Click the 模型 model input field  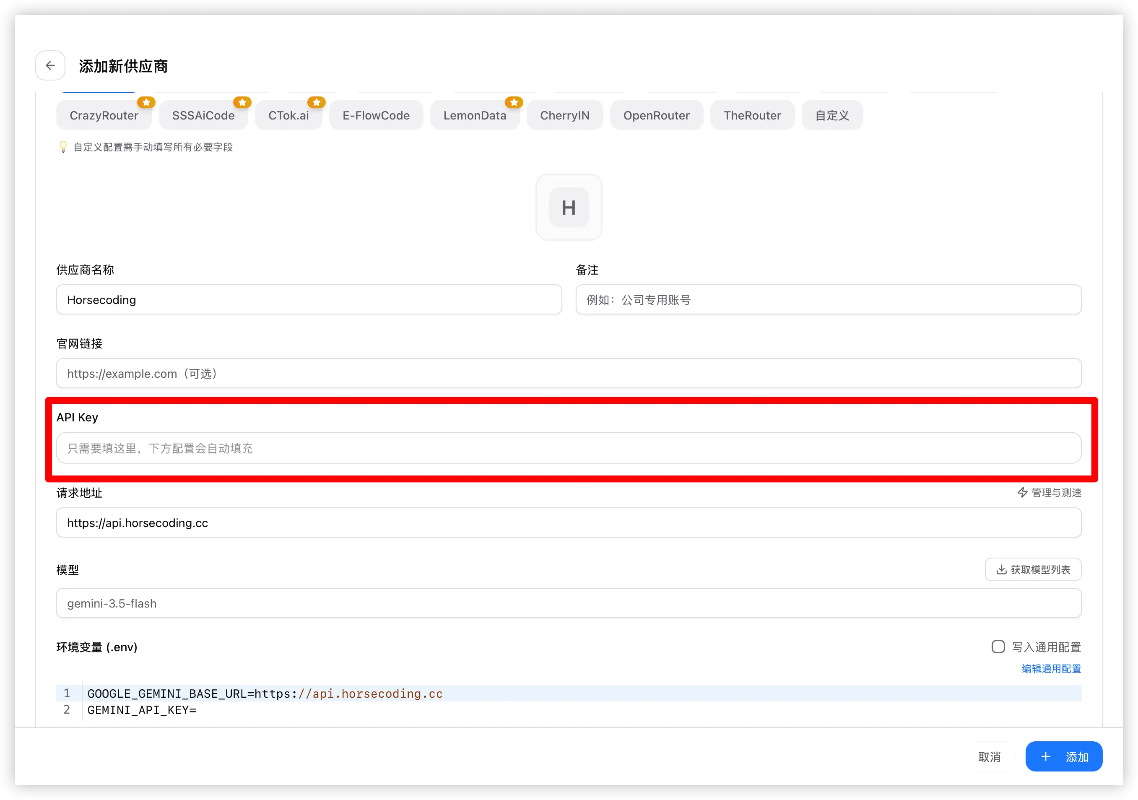[x=569, y=603]
